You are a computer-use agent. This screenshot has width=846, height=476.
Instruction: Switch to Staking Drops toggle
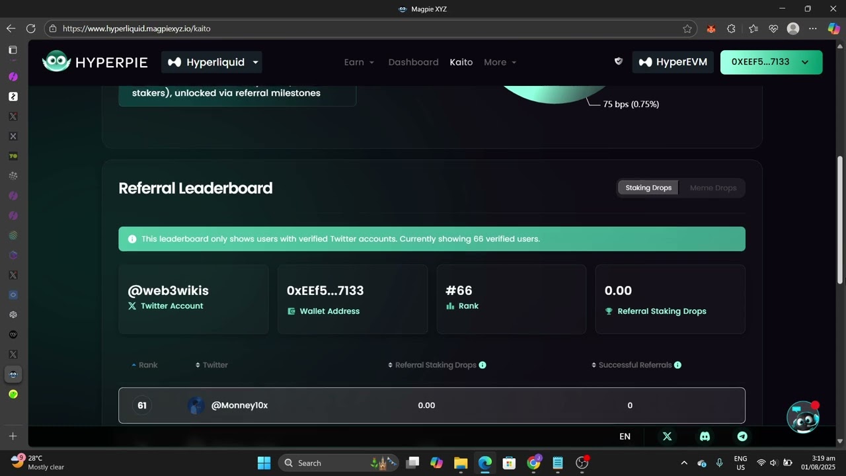(648, 188)
